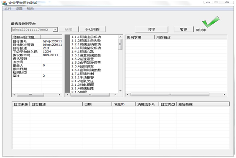Click the 日志描述 column header

pos(56,104)
